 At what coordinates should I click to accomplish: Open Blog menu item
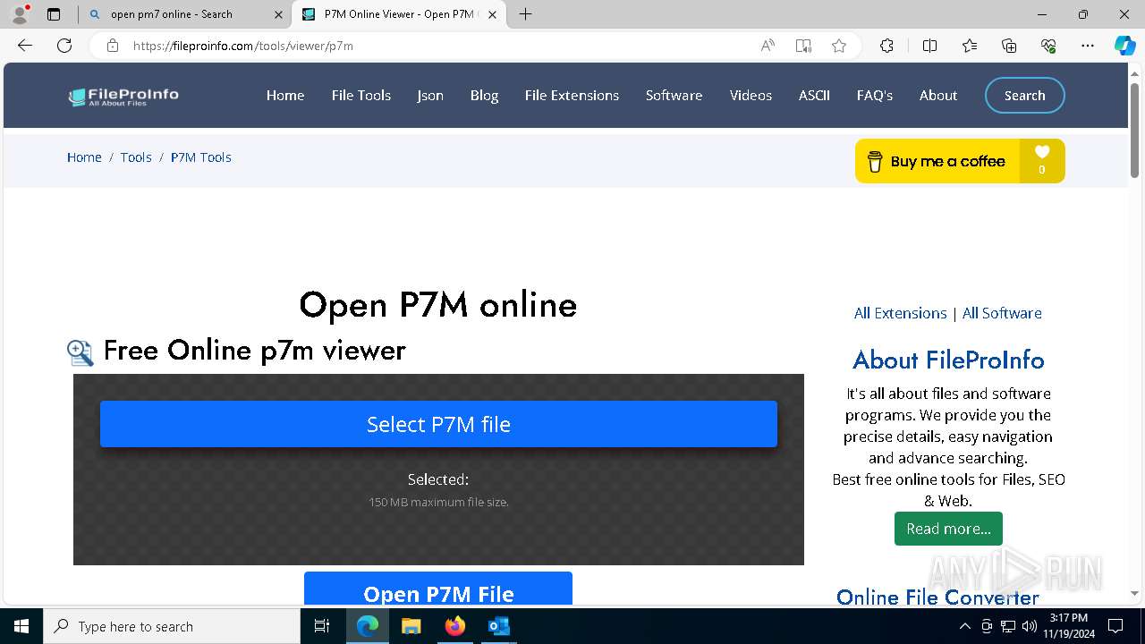(x=484, y=96)
